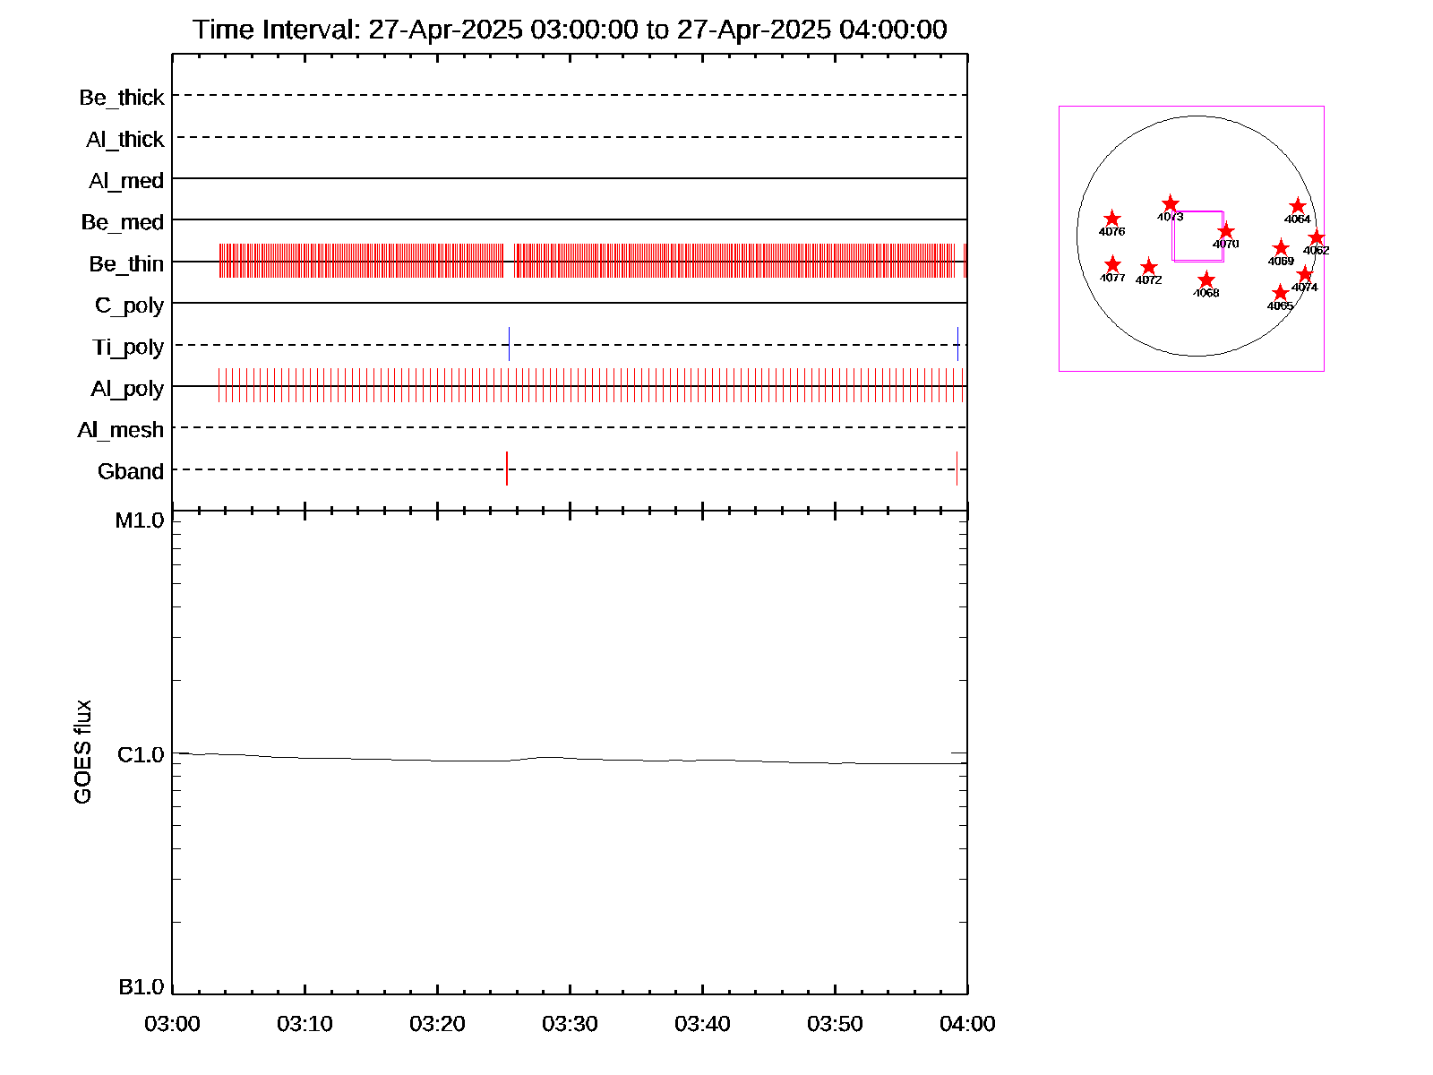Viewport: 1433px width, 1075px height.
Task: Click the Gband filter label
Action: (131, 471)
